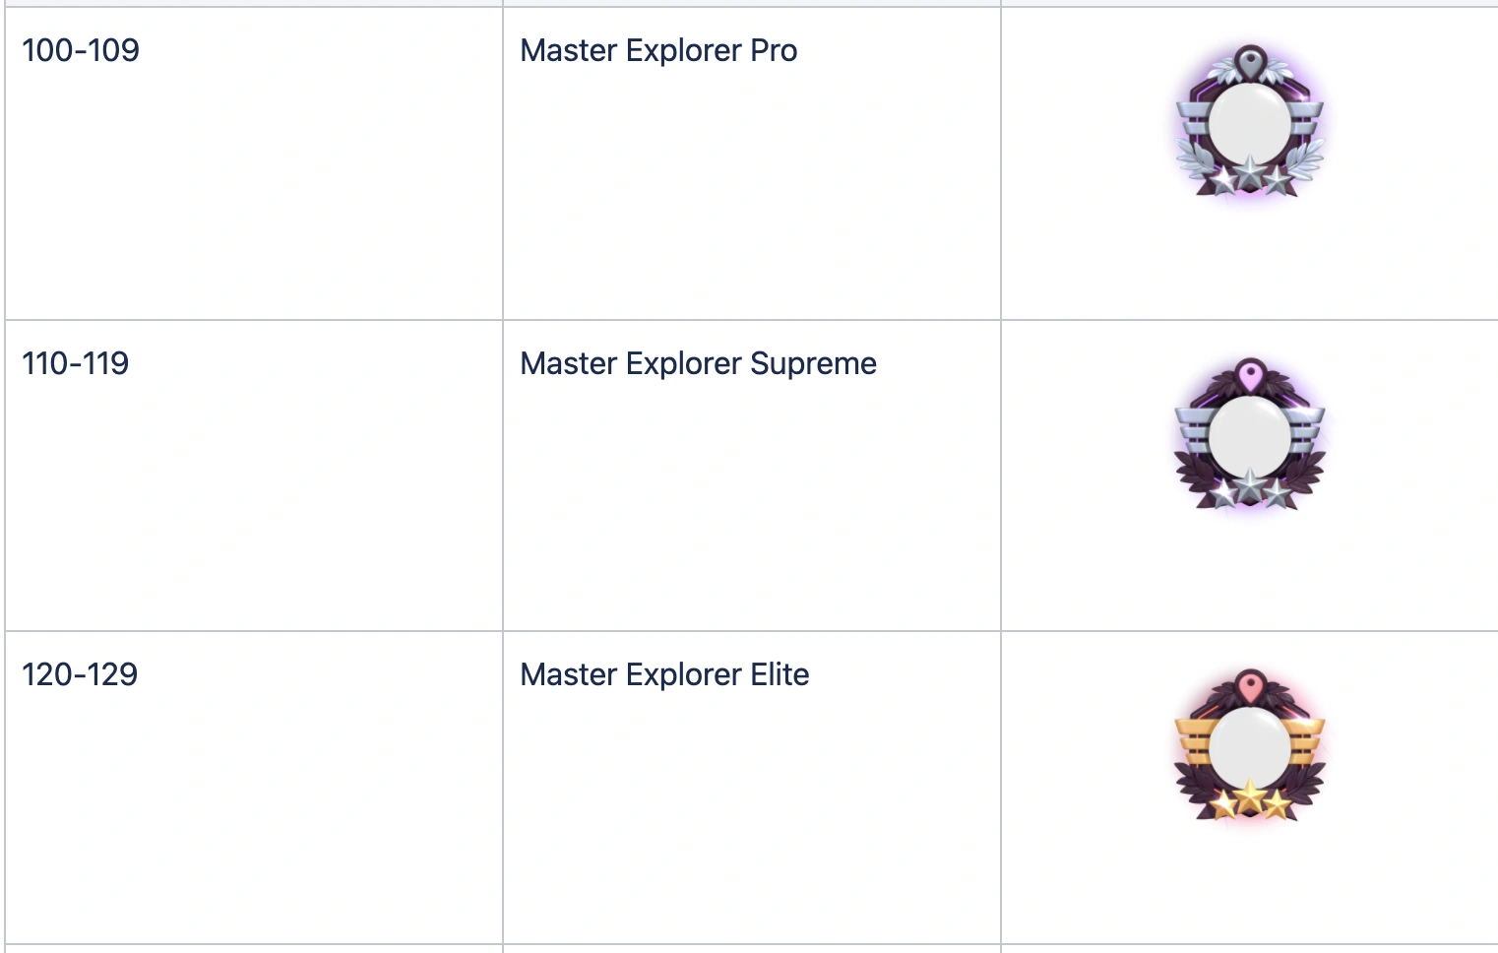Click the Master Explorer Supreme badge image
1498x953 pixels.
(x=1250, y=436)
